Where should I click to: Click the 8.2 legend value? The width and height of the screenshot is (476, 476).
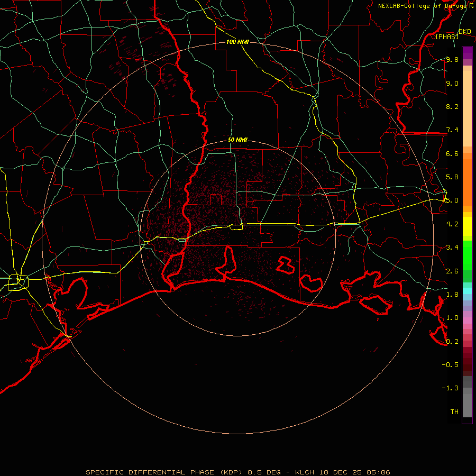coord(452,106)
